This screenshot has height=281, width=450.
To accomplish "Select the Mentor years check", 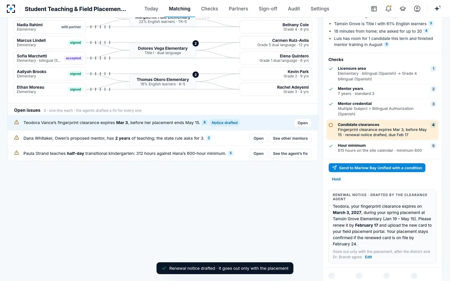I will coord(382,91).
